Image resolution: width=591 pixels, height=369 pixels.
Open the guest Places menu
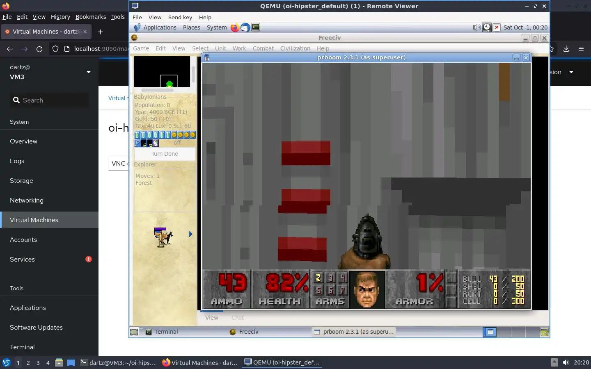coord(192,27)
